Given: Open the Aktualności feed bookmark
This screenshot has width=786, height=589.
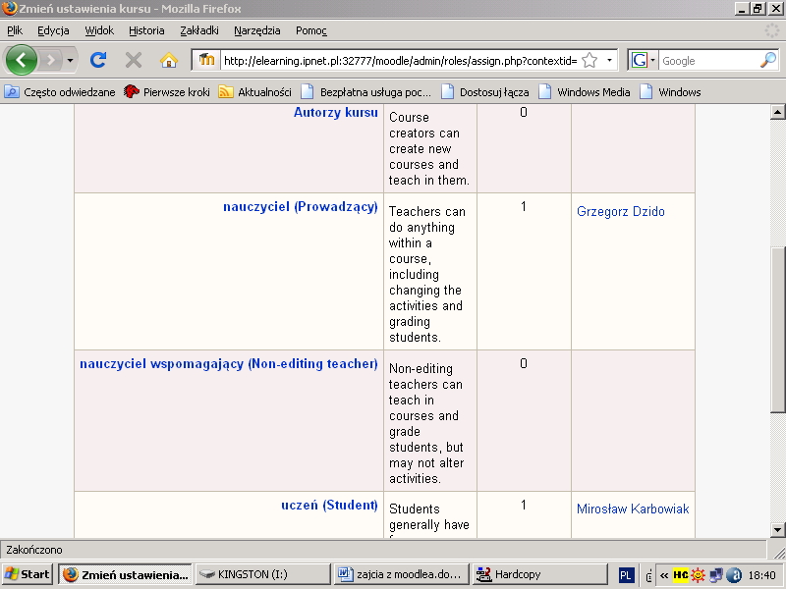Looking at the screenshot, I should pos(254,92).
